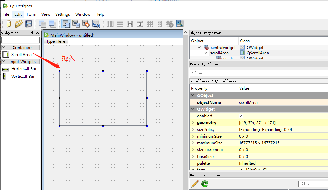Select the Horizontal Scroll Bar widget

[x=20, y=69]
